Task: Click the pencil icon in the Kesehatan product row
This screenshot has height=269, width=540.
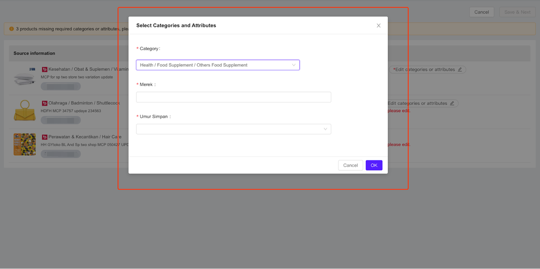Action: point(460,69)
